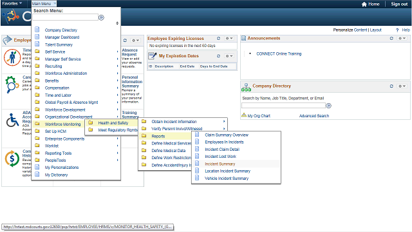The width and height of the screenshot is (412, 232).
Task: Open Announcements pagelet settings gear dropdown
Action: (402, 38)
